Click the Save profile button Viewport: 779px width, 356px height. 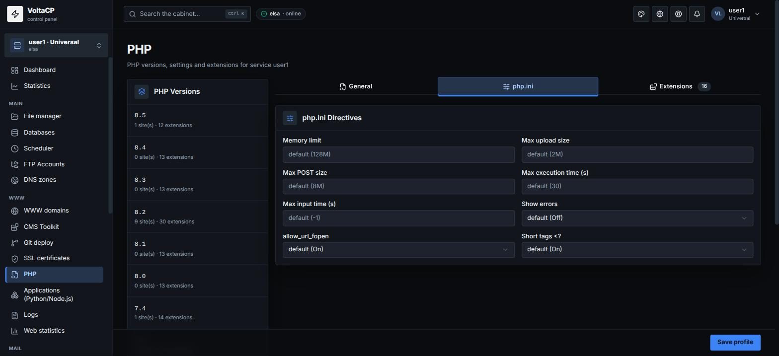coord(735,342)
